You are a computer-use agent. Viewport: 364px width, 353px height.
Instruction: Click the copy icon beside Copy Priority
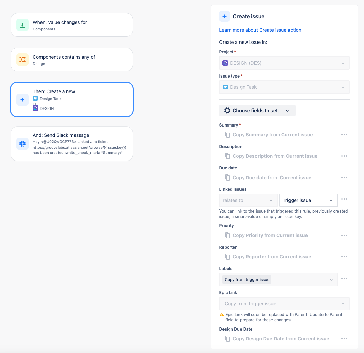[x=228, y=235]
